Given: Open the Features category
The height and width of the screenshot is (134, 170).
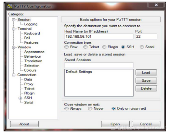Looking at the screenshot, I should pyautogui.click(x=31, y=43).
